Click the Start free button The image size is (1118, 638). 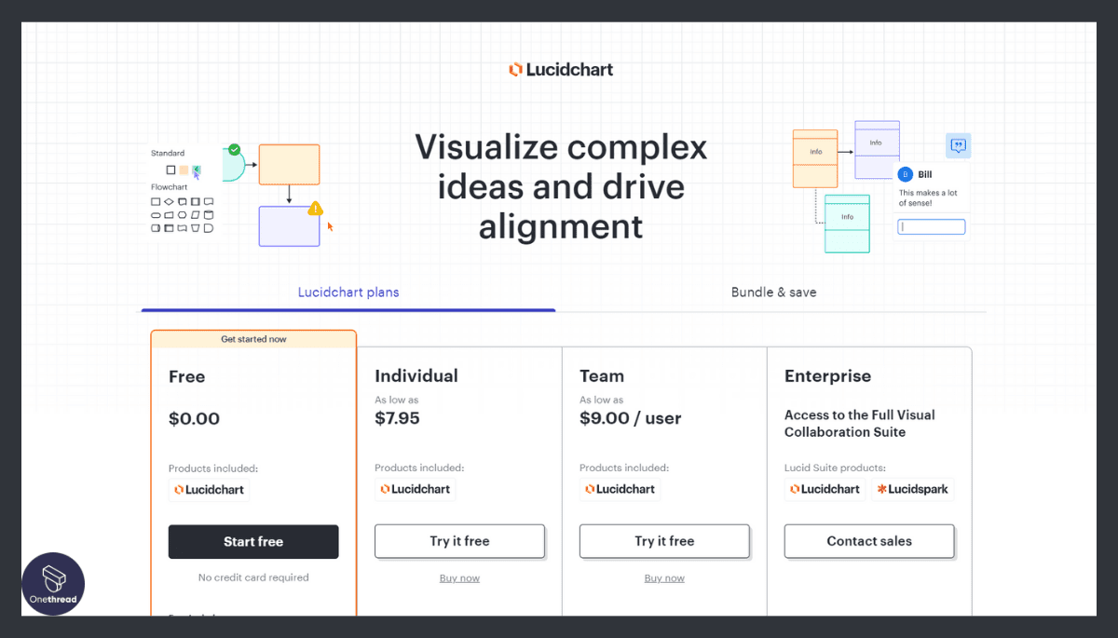coord(253,541)
